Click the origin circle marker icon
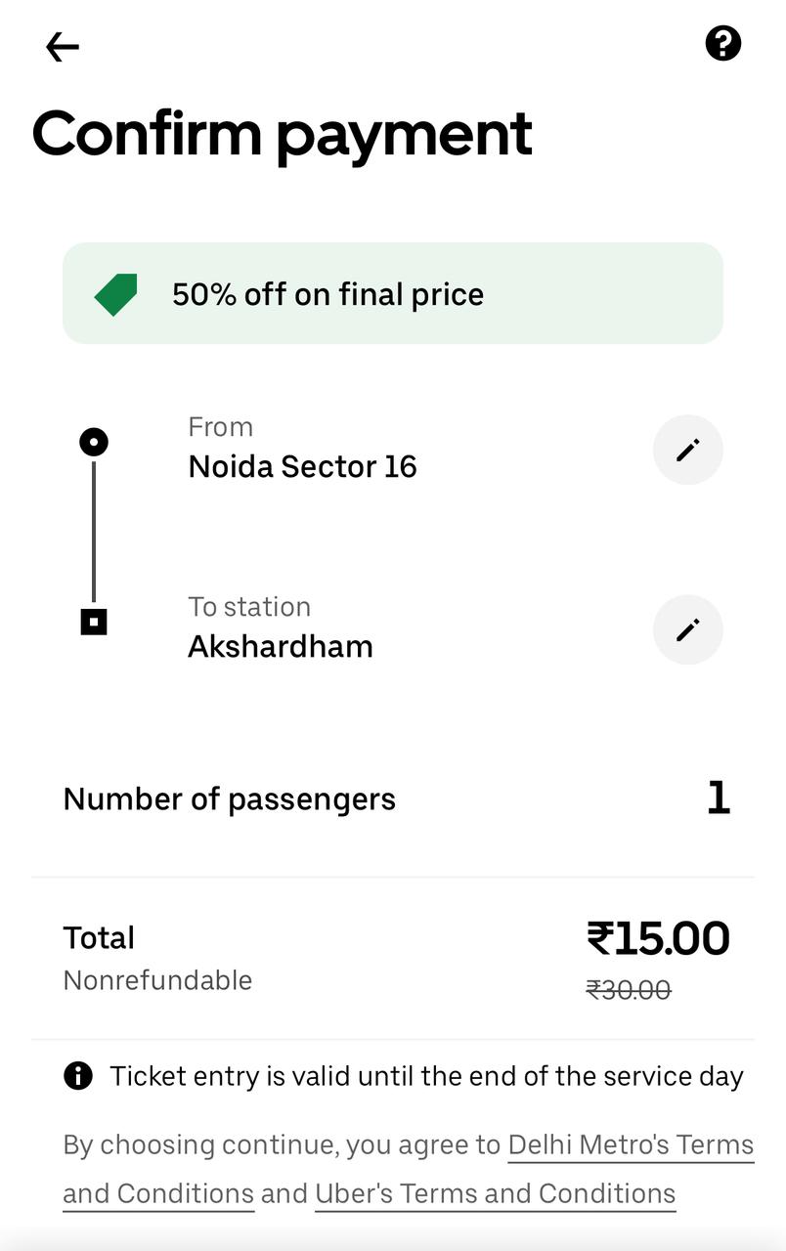 [94, 443]
